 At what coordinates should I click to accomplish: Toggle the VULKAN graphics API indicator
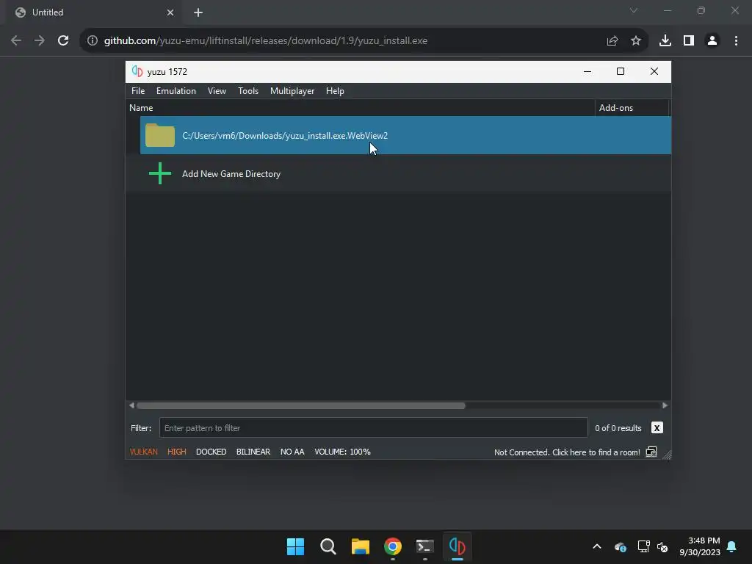(143, 452)
